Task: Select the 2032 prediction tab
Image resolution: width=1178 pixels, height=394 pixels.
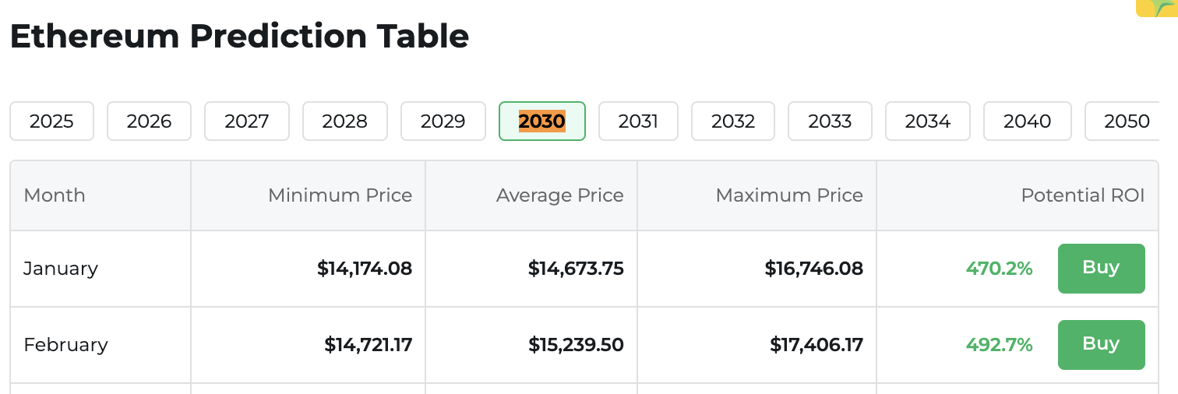Action: (733, 121)
